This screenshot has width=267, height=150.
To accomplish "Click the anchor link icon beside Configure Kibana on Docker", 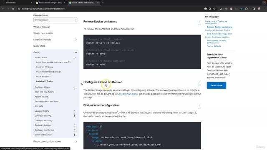I will tap(82, 84).
